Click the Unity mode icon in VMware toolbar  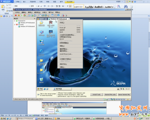click(49, 15)
